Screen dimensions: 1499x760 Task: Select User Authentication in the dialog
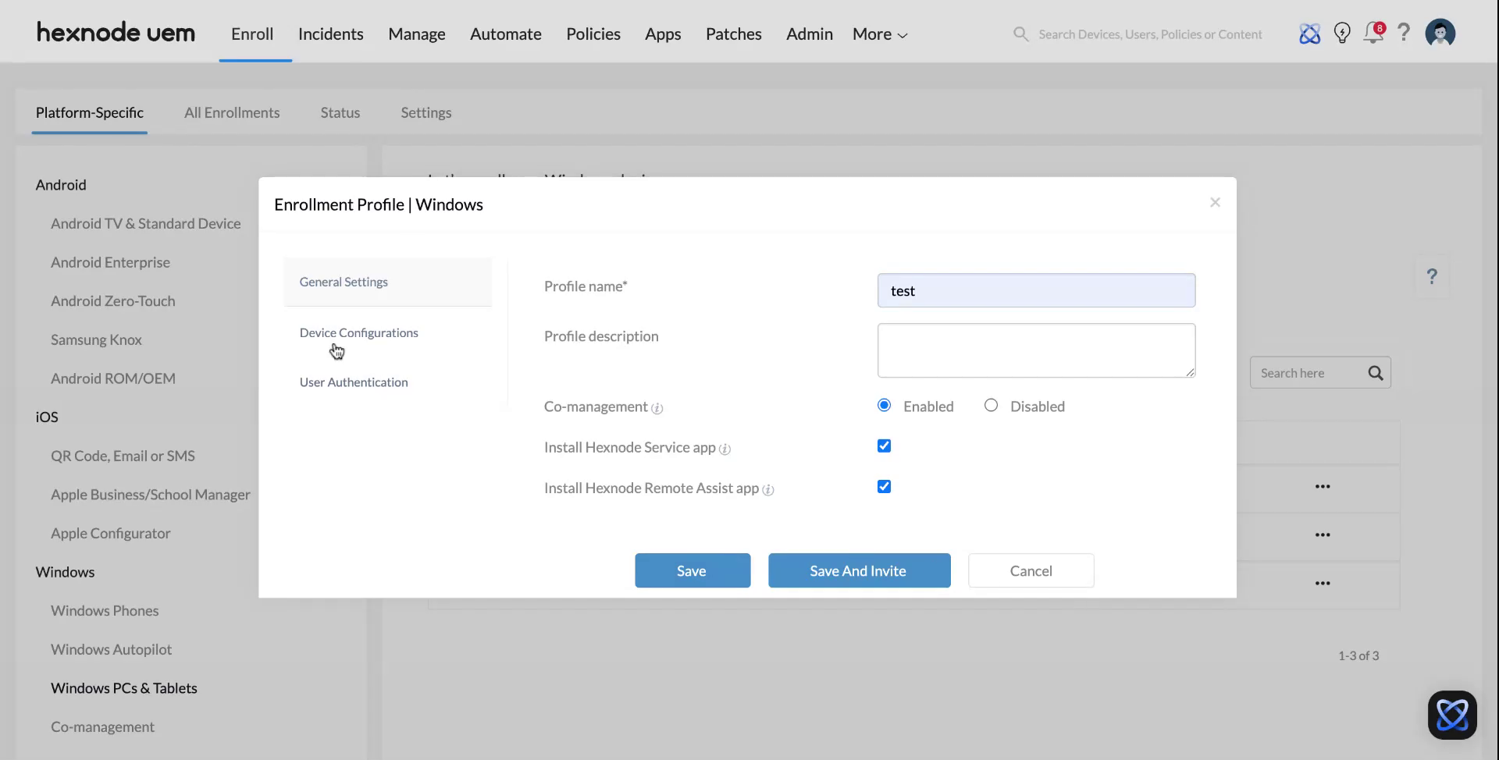coord(353,382)
